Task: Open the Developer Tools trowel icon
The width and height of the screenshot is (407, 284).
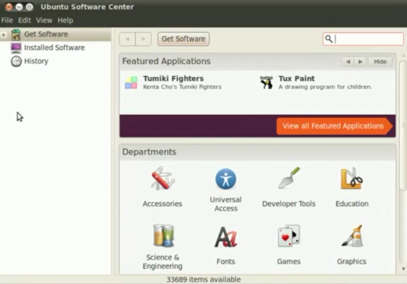Action: click(x=289, y=178)
